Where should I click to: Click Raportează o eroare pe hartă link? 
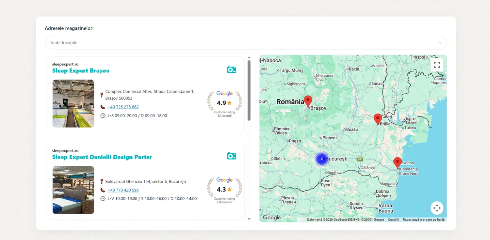424,220
